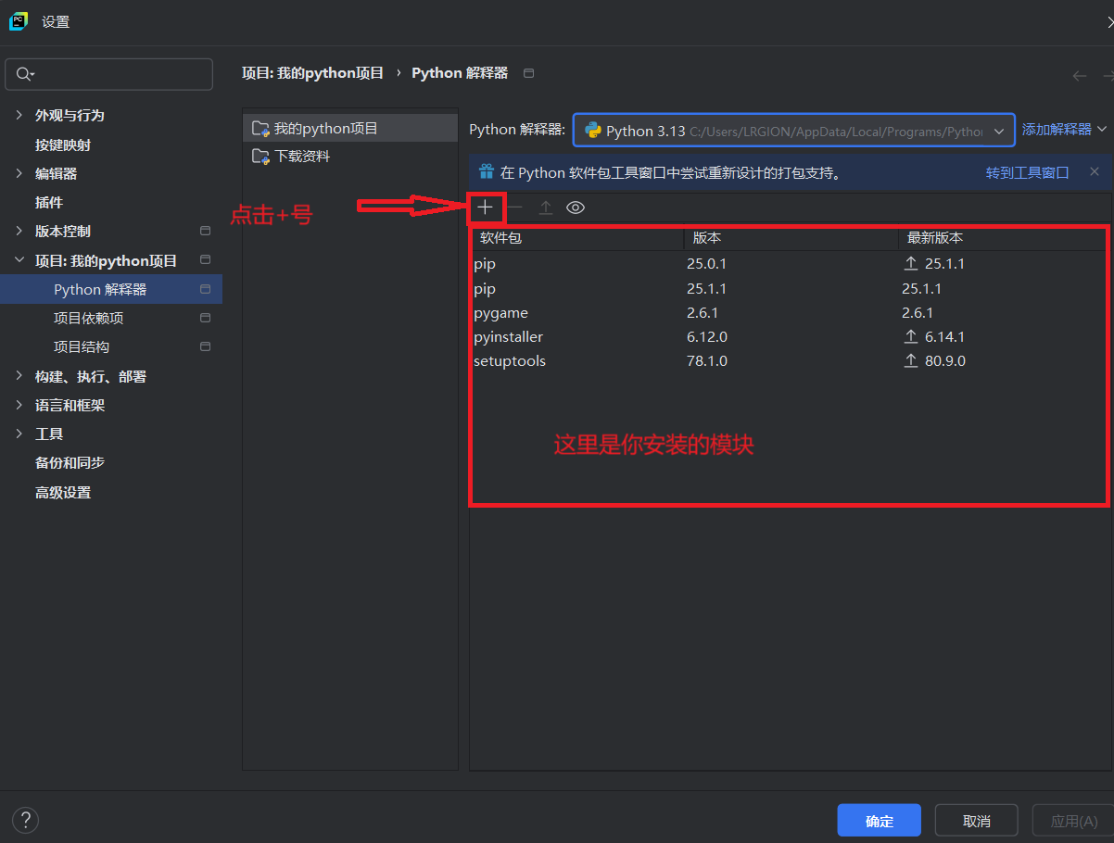Click the back navigation arrow
The height and width of the screenshot is (843, 1114).
pyautogui.click(x=1079, y=76)
